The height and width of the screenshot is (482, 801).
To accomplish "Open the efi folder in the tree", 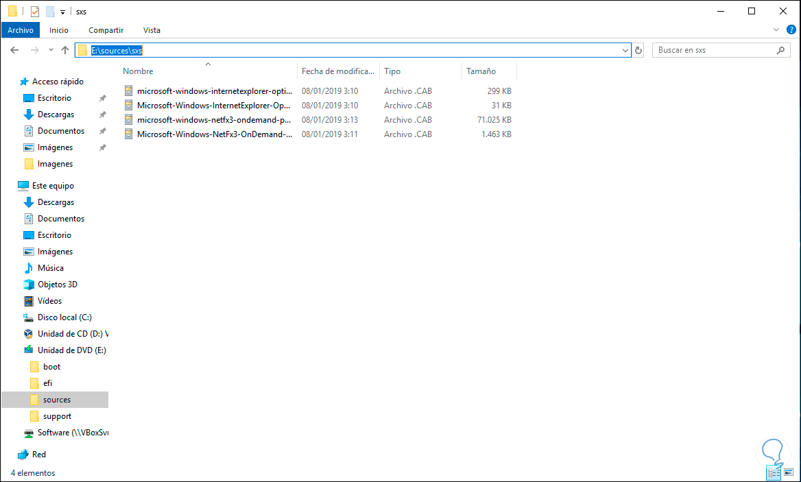I will 47,383.
